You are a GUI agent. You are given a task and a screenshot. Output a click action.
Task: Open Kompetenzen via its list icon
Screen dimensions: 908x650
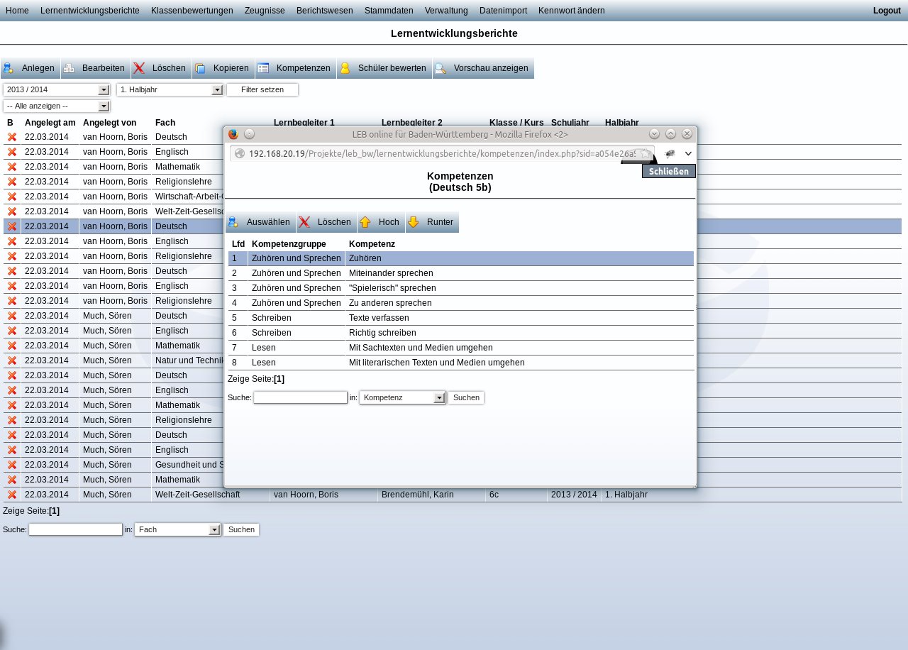tap(263, 68)
